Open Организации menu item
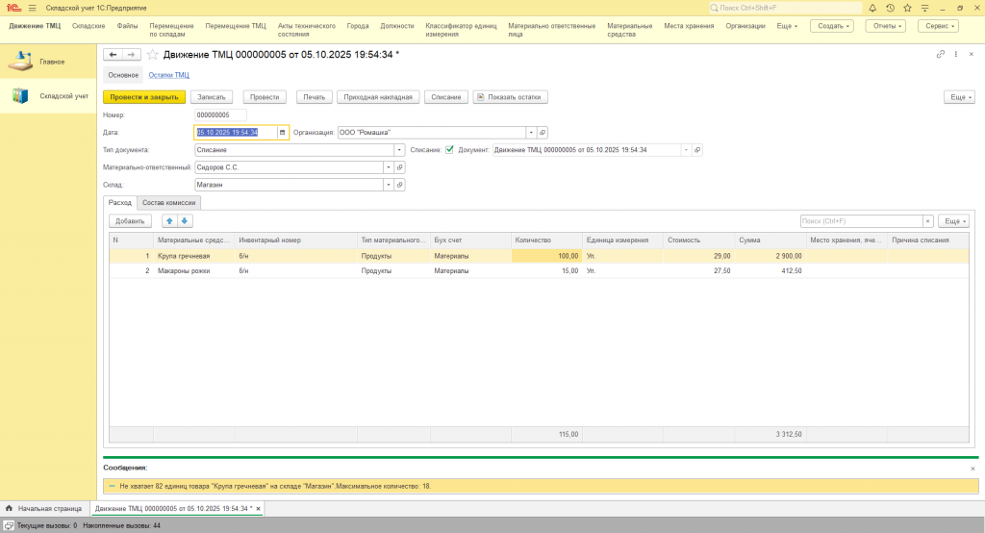 point(745,26)
